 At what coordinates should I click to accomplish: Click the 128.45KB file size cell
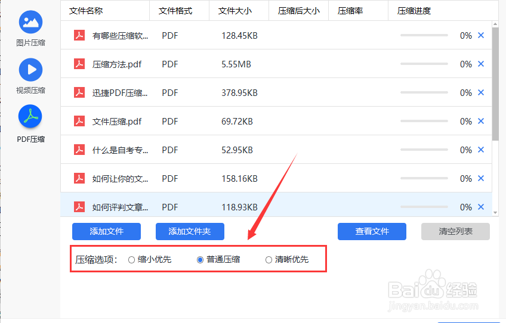pyautogui.click(x=239, y=36)
